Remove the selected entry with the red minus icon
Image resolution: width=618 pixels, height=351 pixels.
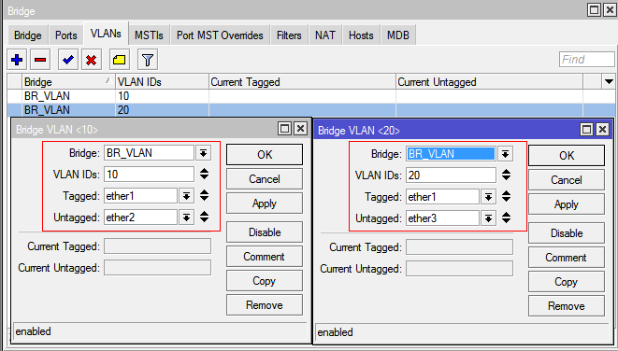click(40, 60)
